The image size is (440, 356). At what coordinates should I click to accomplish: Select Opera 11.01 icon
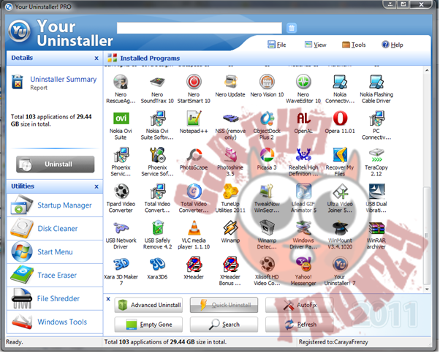pyautogui.click(x=340, y=118)
